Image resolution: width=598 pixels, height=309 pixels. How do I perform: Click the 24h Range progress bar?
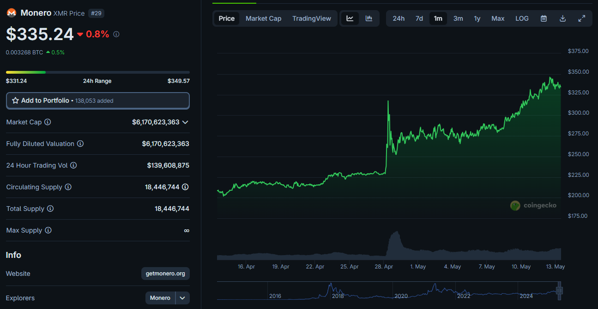point(98,72)
